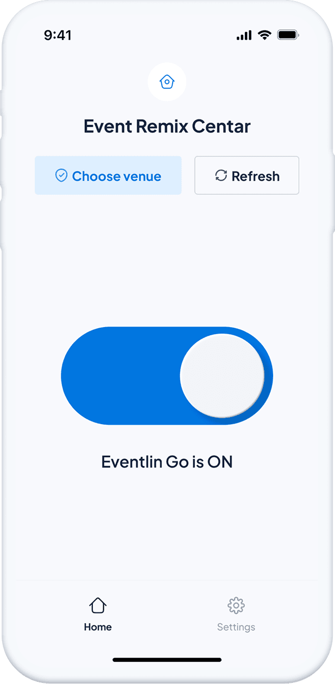Click the home indicator bar at bottom
The image size is (335, 684).
167,660
